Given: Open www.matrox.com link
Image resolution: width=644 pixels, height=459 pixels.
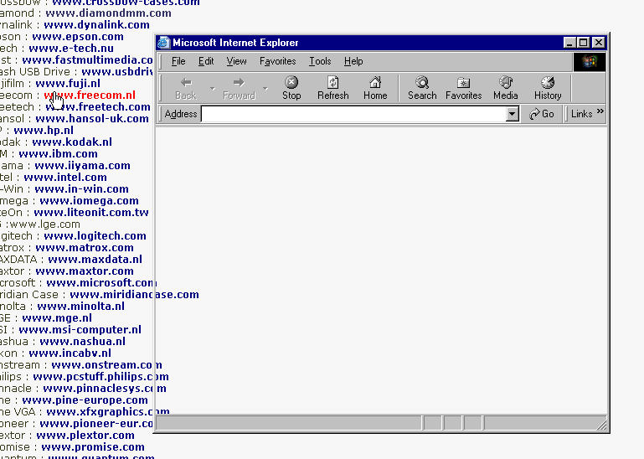Looking at the screenshot, I should click(x=85, y=248).
